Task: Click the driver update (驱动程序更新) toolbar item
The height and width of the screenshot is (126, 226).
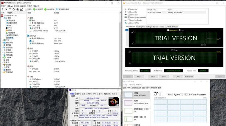Action: pyautogui.click(x=63, y=9)
